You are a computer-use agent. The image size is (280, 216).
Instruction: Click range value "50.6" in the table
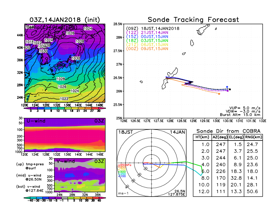click(x=252, y=191)
